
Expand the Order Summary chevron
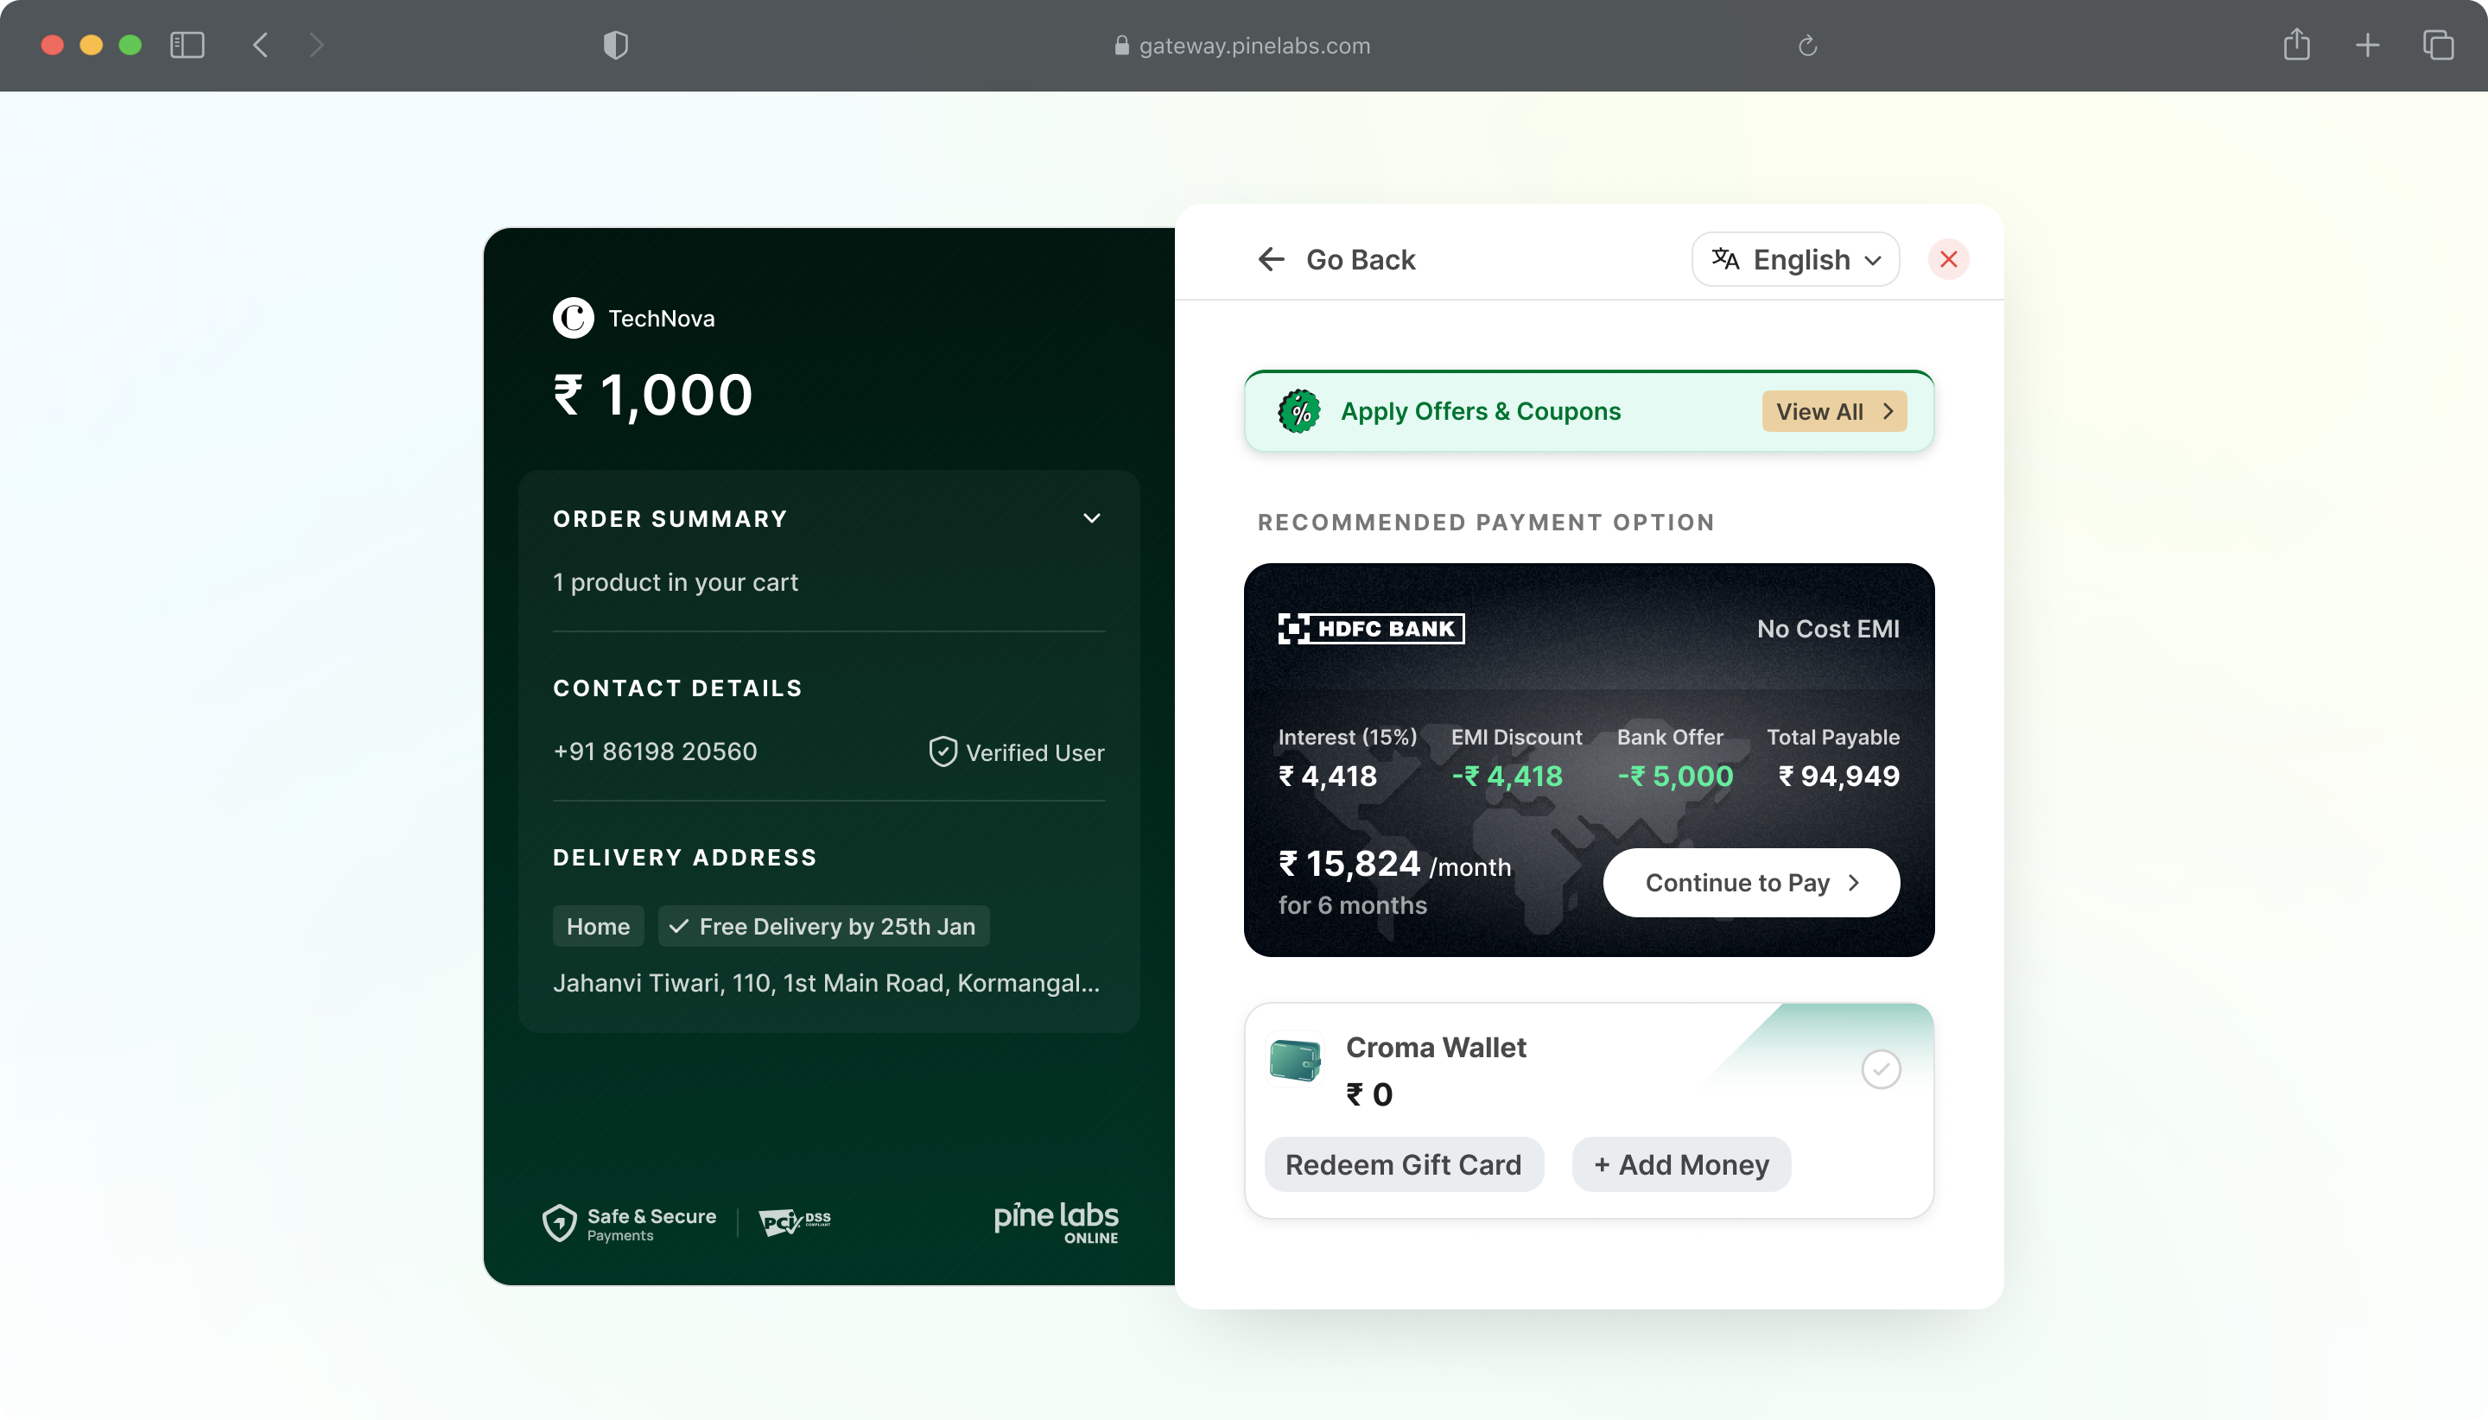[x=1092, y=518]
